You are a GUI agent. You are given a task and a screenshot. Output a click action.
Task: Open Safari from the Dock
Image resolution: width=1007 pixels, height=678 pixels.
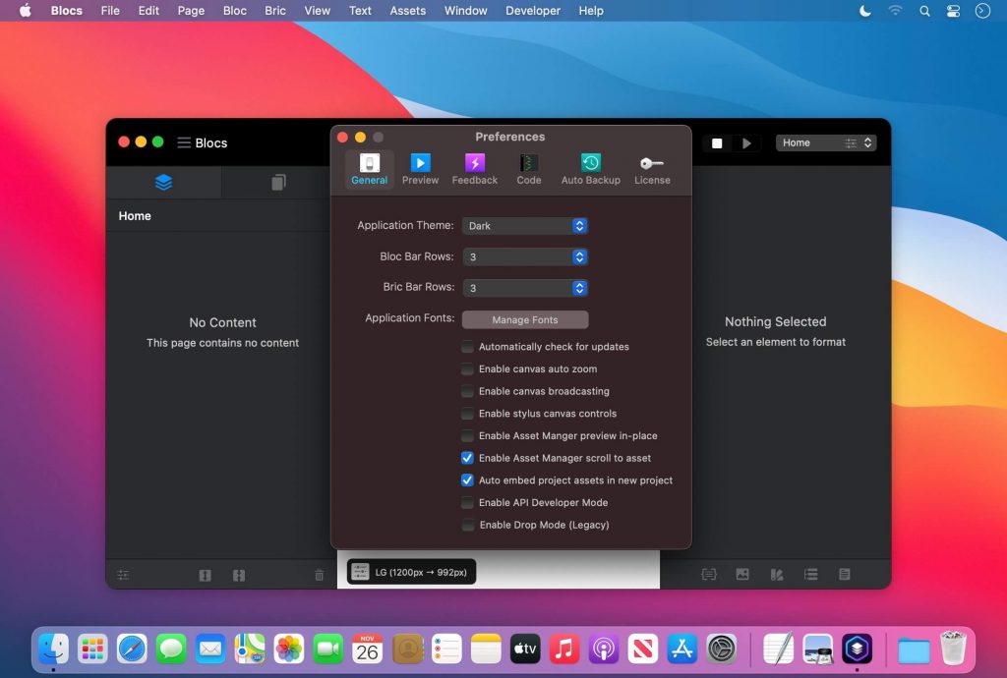132,649
